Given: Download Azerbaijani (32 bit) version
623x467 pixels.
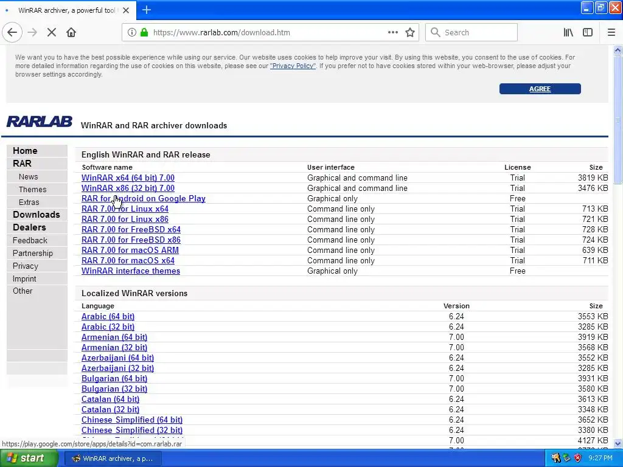Looking at the screenshot, I should (117, 368).
